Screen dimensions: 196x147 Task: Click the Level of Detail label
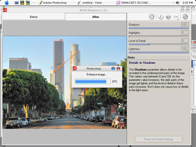coord(137,41)
